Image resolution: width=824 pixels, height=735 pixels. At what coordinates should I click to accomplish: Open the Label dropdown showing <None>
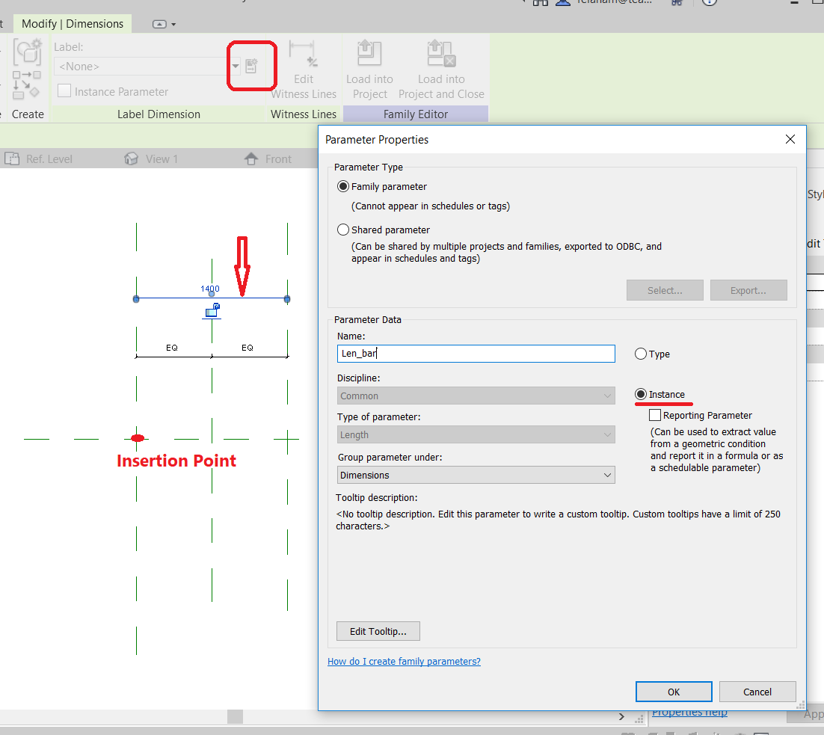[x=236, y=66]
